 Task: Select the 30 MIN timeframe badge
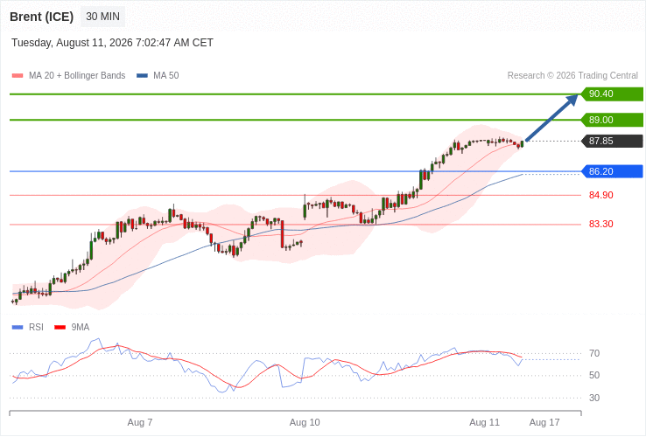103,17
